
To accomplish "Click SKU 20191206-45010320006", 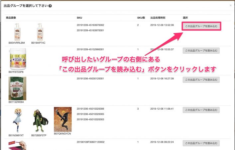I will click(x=90, y=109).
